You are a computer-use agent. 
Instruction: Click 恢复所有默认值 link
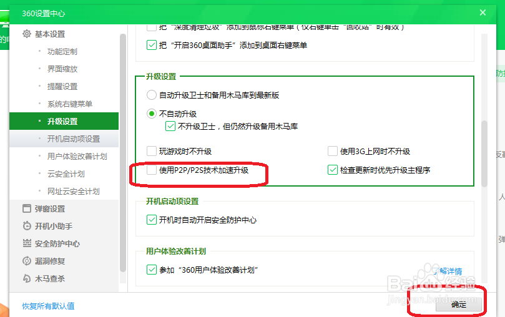[x=48, y=306]
